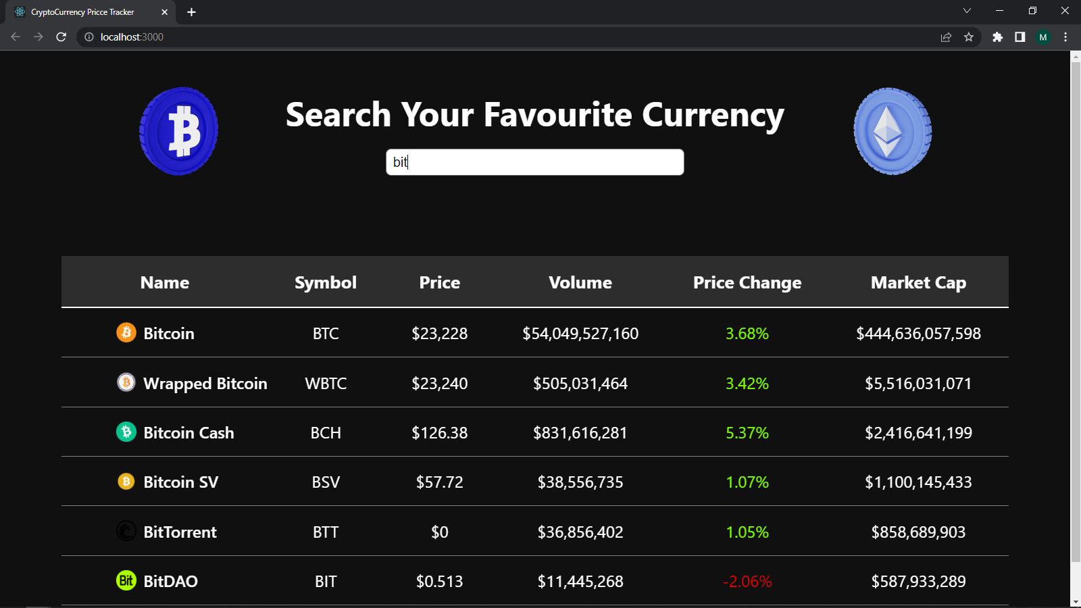
Task: Toggle the browser side panel icon
Action: click(1020, 37)
